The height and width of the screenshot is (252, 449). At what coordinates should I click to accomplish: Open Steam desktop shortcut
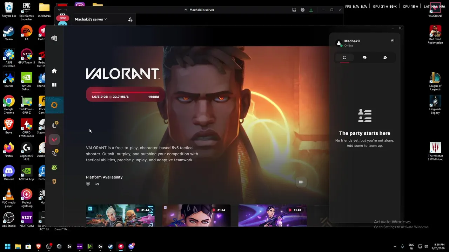coord(9,34)
